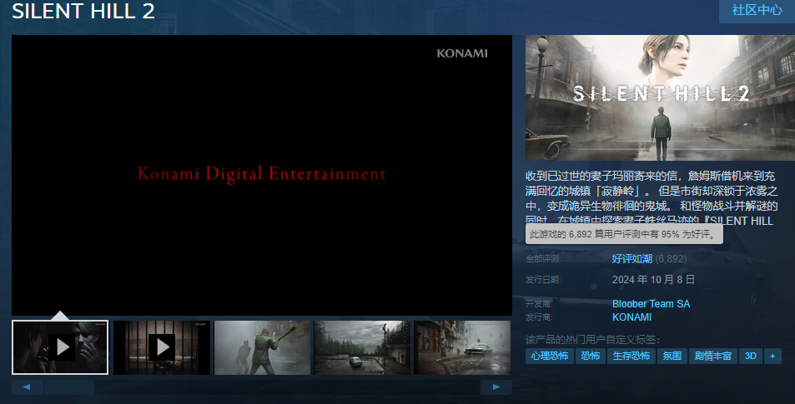Click the main video player area
The width and height of the screenshot is (795, 404).
pyautogui.click(x=262, y=175)
